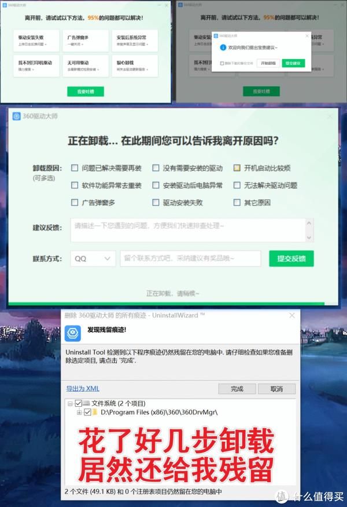347x507 pixels.
Task: Open the QQ contact method dropdown
Action: (92, 258)
